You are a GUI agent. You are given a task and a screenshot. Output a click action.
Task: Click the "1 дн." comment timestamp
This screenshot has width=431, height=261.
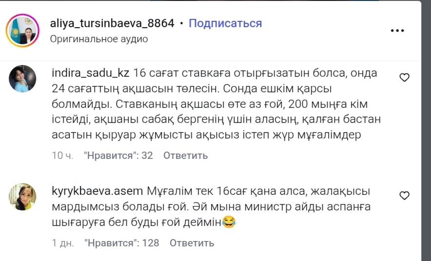coord(62,243)
